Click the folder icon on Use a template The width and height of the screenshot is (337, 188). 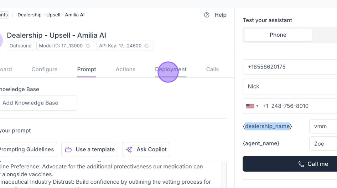coord(68,149)
